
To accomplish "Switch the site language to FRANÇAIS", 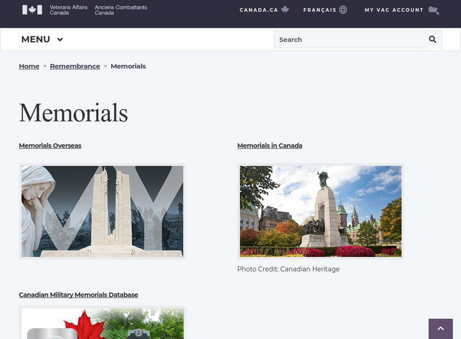I will click(320, 10).
